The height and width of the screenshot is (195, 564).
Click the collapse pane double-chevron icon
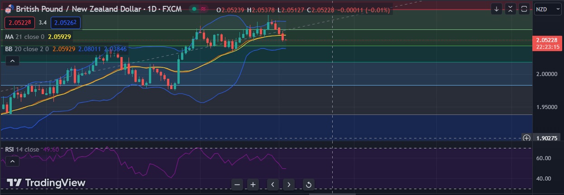coord(511,9)
